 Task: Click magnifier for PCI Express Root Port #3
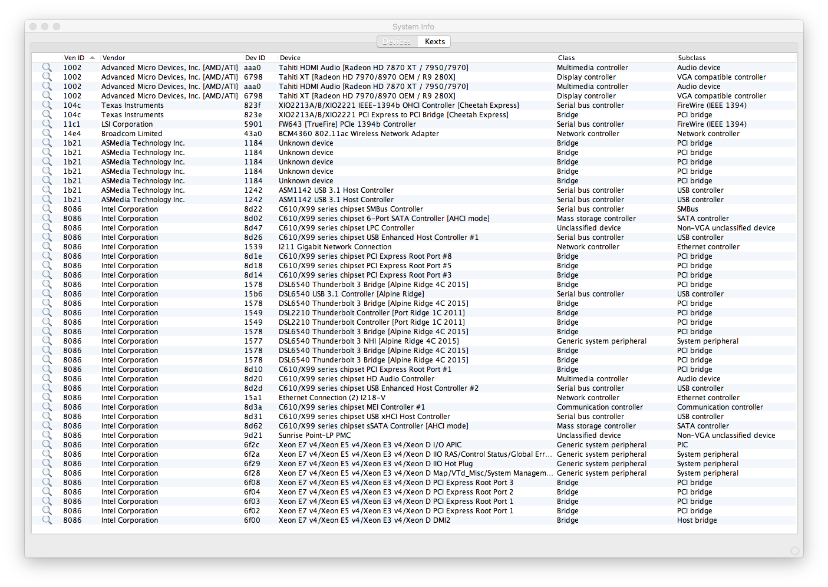tap(47, 275)
